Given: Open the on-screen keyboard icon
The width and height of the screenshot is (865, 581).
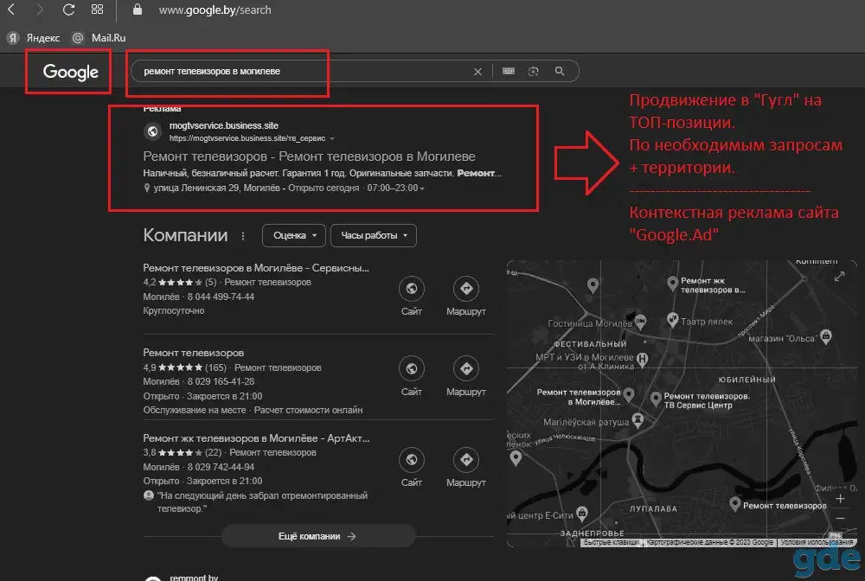Looking at the screenshot, I should 509,71.
